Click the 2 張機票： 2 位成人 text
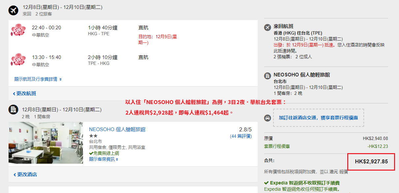The height and width of the screenshot is (193, 399). [293, 57]
